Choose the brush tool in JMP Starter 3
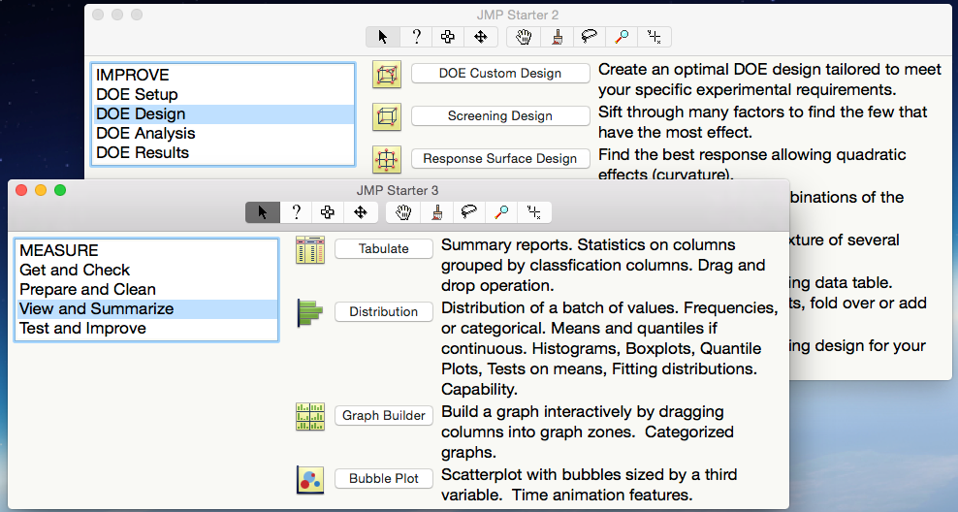The height and width of the screenshot is (512, 958). point(437,212)
